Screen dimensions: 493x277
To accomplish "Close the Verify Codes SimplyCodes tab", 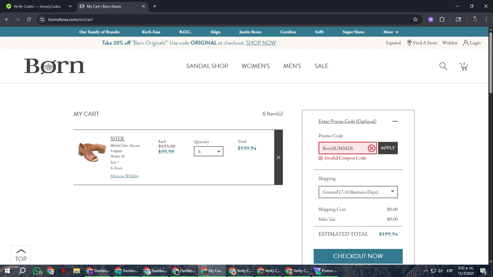I will [x=70, y=6].
